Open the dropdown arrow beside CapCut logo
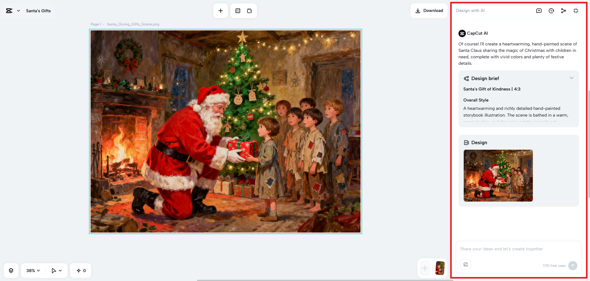Screen dimensions: 590x281 click(x=18, y=11)
